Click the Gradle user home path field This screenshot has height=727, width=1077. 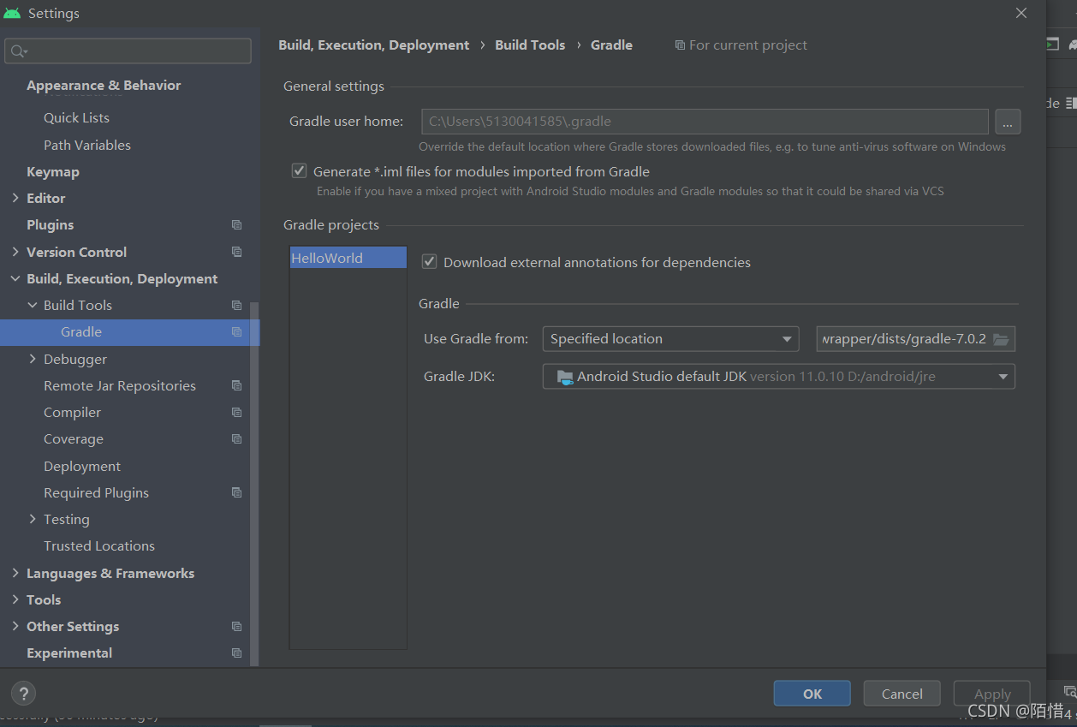pyautogui.click(x=705, y=122)
